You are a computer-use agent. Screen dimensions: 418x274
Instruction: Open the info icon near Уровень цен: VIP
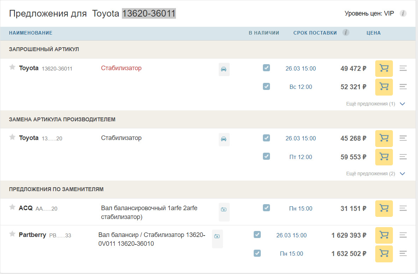(402, 13)
